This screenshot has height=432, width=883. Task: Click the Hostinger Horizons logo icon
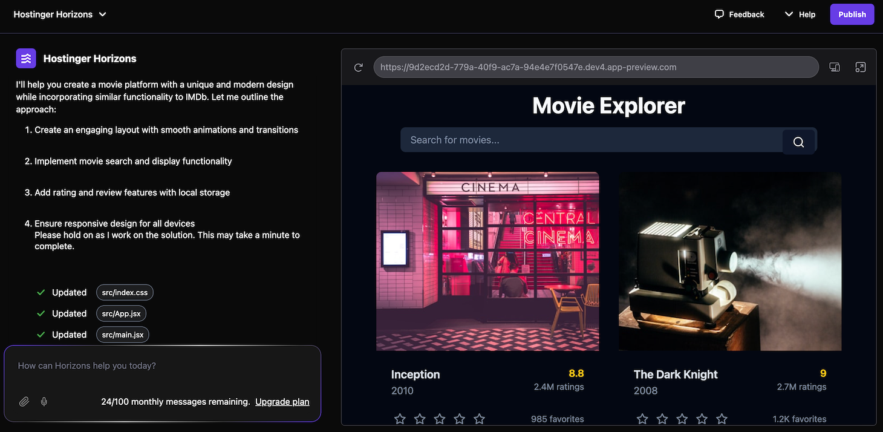point(25,58)
